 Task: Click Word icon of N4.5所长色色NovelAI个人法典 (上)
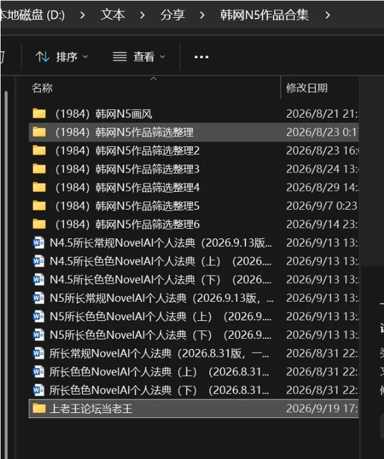[39, 261]
